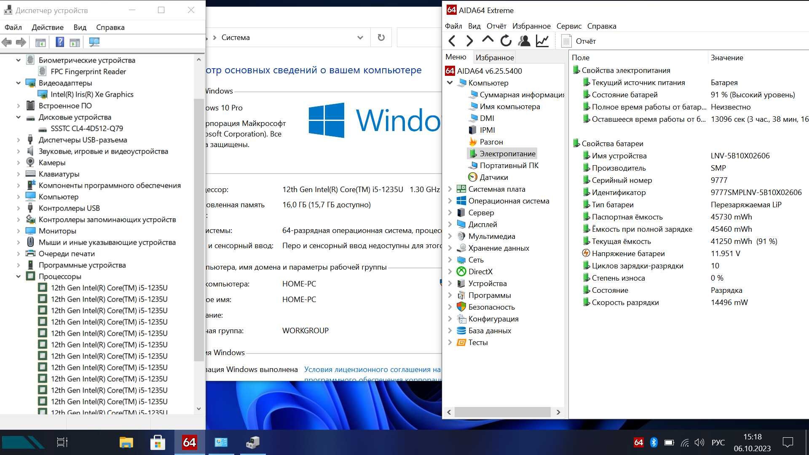Expand Камеры in Device Manager
The width and height of the screenshot is (809, 455).
coord(18,162)
